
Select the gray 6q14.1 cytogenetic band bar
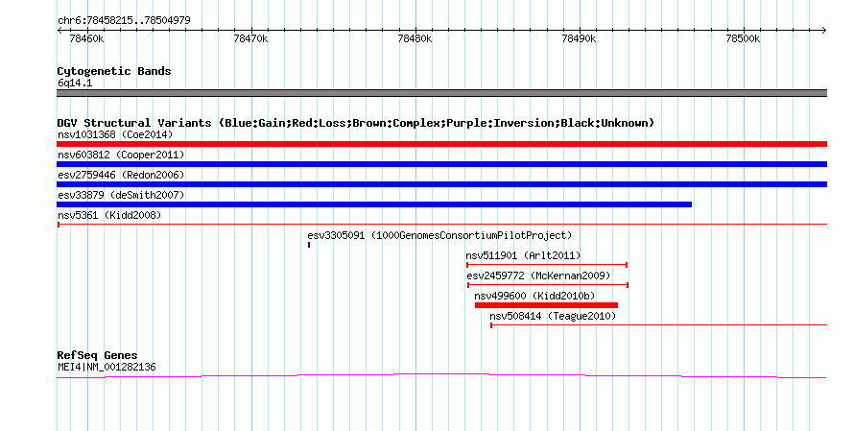441,93
